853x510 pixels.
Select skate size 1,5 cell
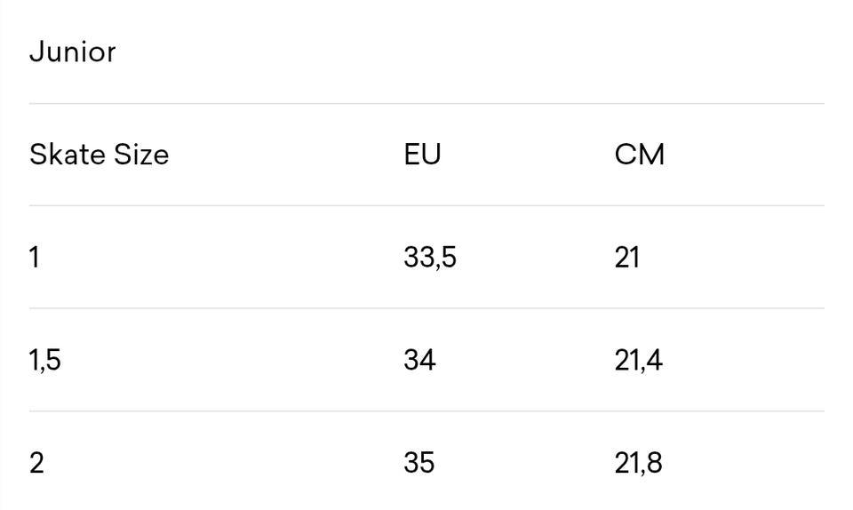45,361
